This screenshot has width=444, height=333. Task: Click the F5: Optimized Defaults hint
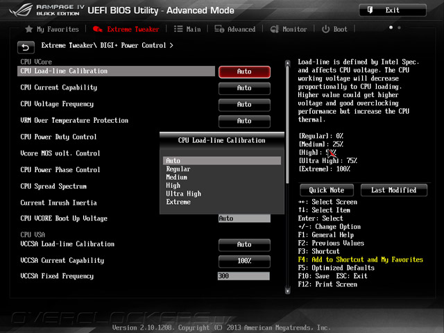336,268
